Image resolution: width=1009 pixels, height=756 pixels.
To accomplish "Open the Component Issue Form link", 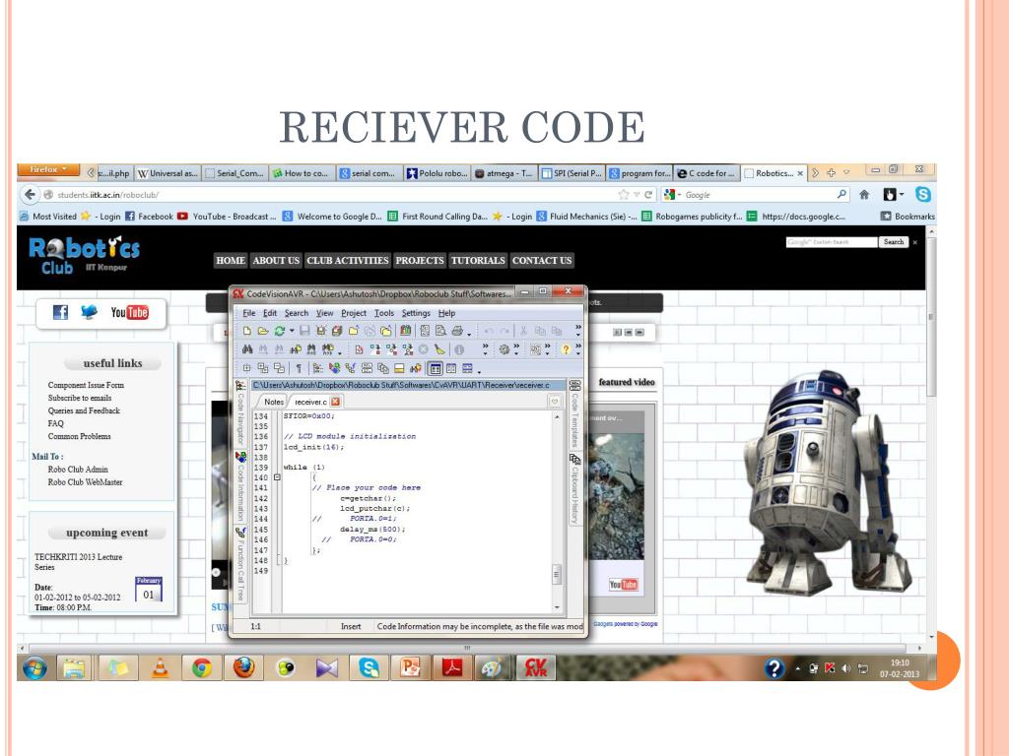I will click(x=86, y=385).
